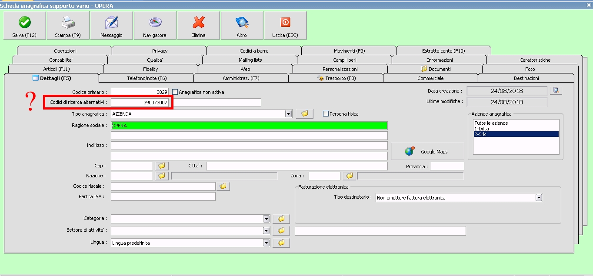Click the Codice fiscale input field
The image size is (593, 276).
pos(163,186)
